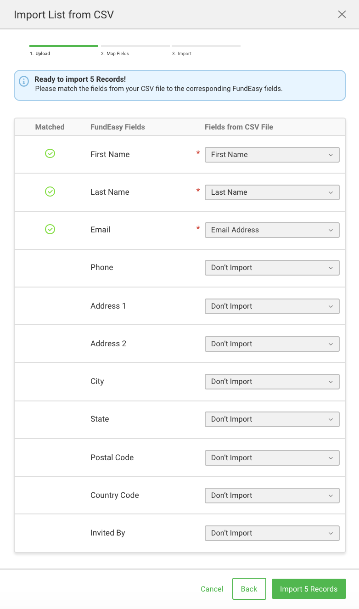Expand the Address 2 mapping dropdown
The width and height of the screenshot is (359, 609).
pos(272,344)
